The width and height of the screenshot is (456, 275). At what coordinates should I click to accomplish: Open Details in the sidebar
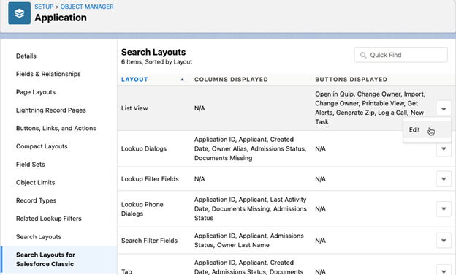point(26,56)
